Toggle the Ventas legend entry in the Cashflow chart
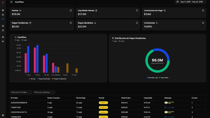This screenshot has height=118, width=210. click(32, 79)
